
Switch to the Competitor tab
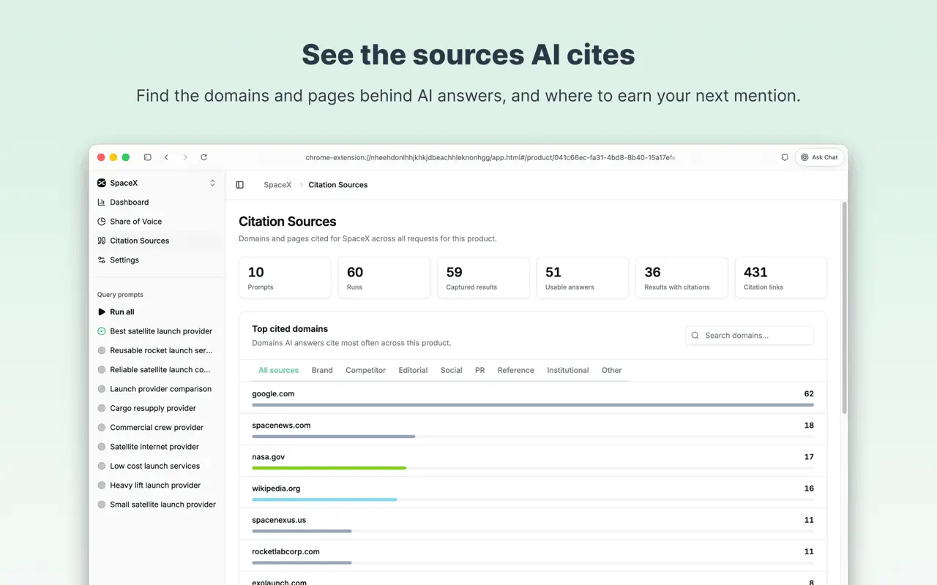point(365,370)
